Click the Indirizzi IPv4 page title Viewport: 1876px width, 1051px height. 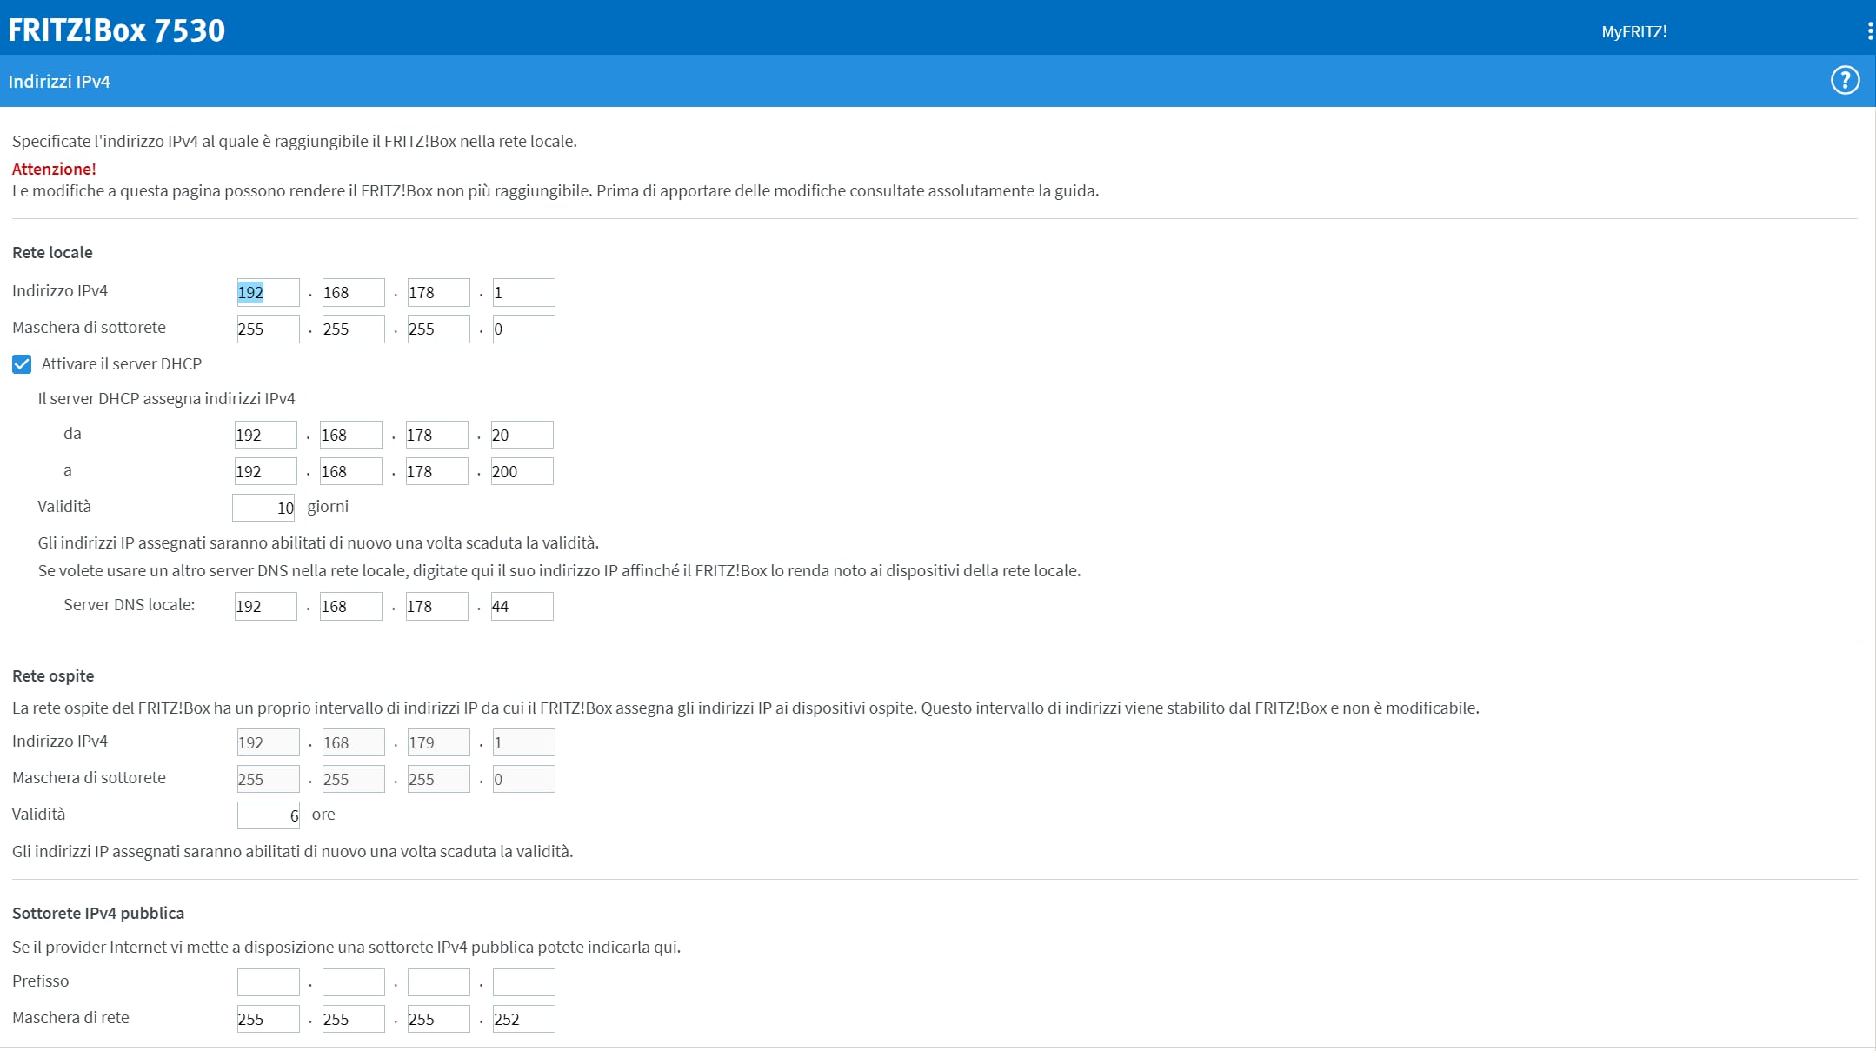[x=59, y=82]
